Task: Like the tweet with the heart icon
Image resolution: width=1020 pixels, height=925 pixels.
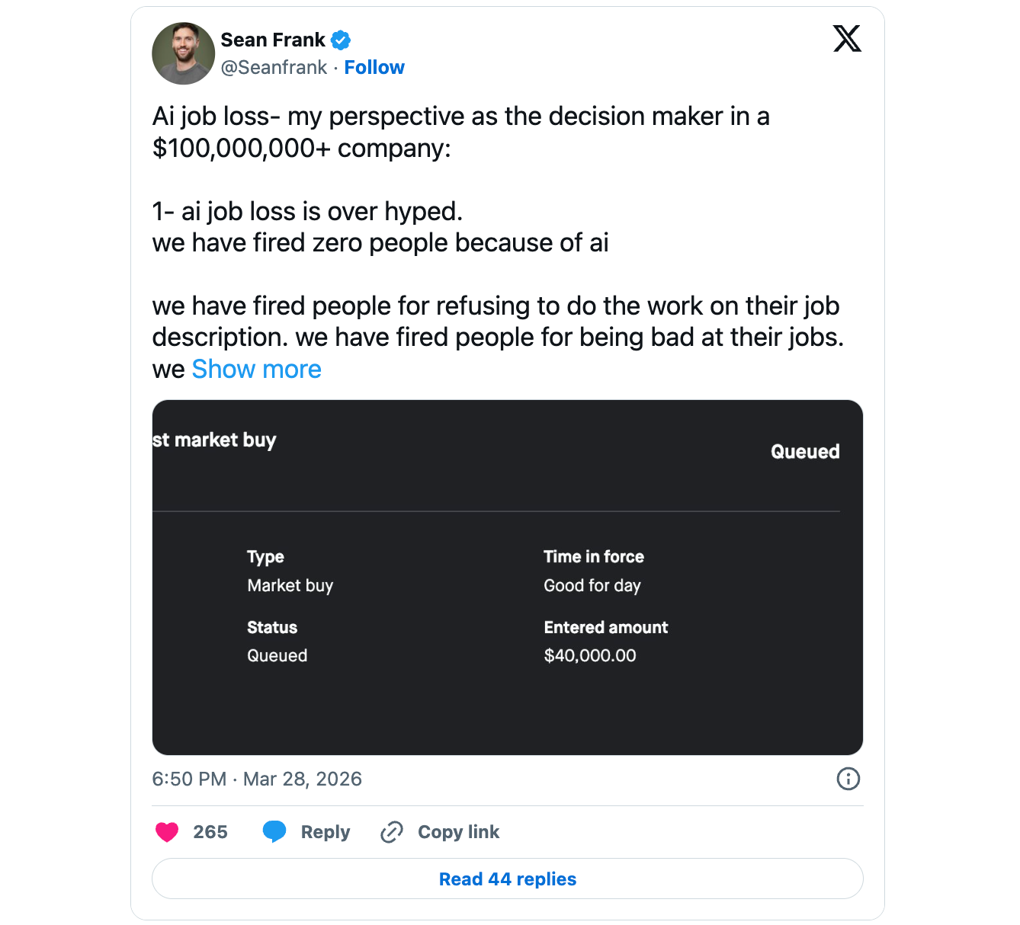Action: [167, 832]
